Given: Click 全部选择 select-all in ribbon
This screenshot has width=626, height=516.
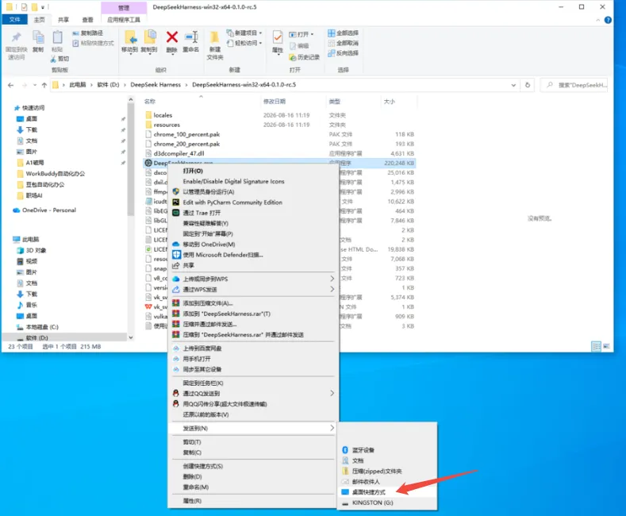Looking at the screenshot, I should [344, 33].
